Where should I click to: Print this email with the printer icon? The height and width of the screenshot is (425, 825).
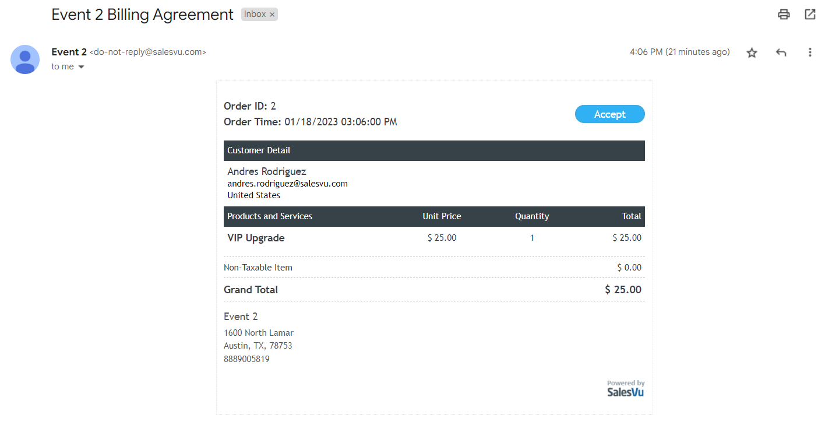click(x=784, y=15)
